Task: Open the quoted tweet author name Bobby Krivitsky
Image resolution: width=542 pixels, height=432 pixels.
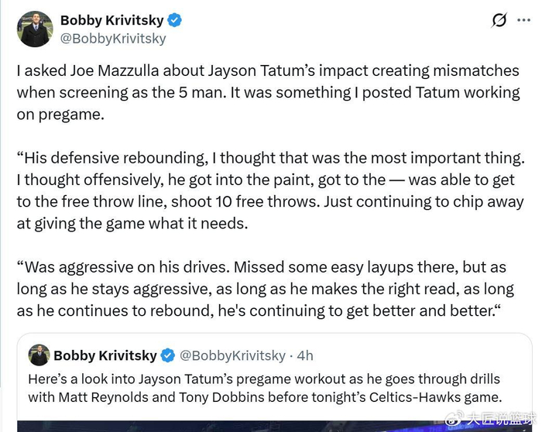Action: tap(105, 356)
